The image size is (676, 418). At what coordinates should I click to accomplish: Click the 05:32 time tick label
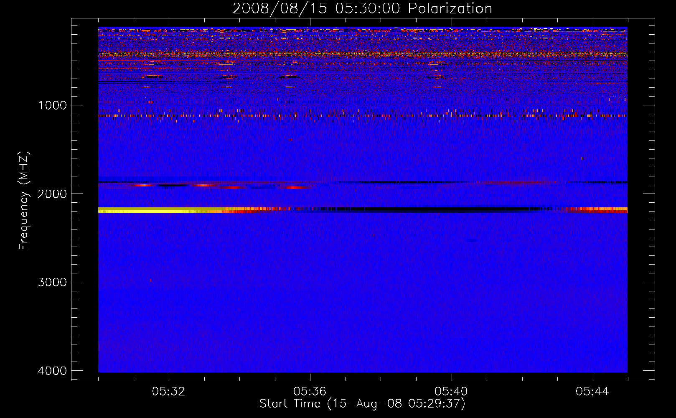coord(169,392)
